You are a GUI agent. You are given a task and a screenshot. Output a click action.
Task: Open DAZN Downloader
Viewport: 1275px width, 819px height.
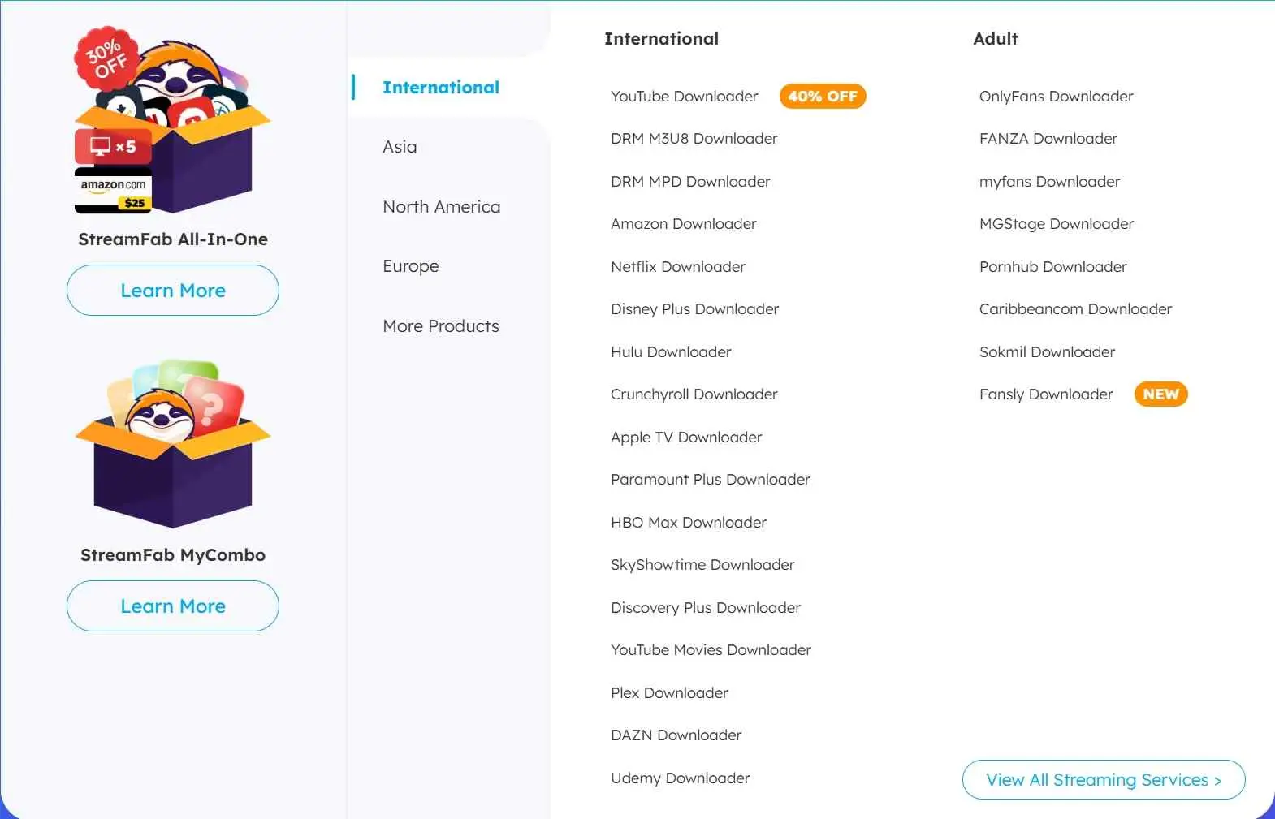pyautogui.click(x=676, y=735)
